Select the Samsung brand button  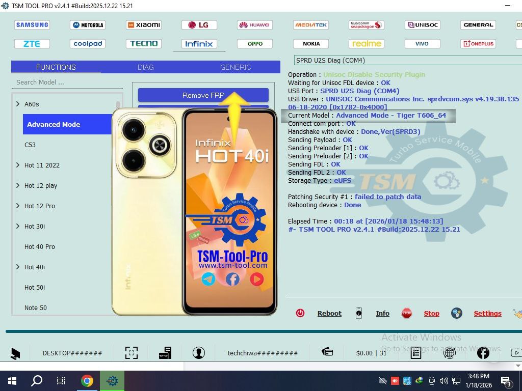tap(32, 25)
